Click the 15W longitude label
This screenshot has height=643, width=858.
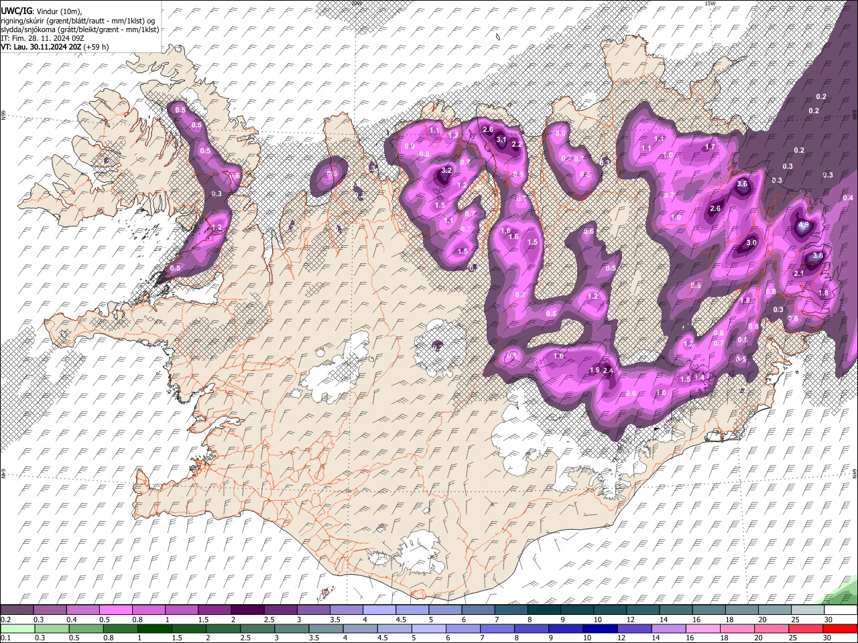[x=710, y=3]
